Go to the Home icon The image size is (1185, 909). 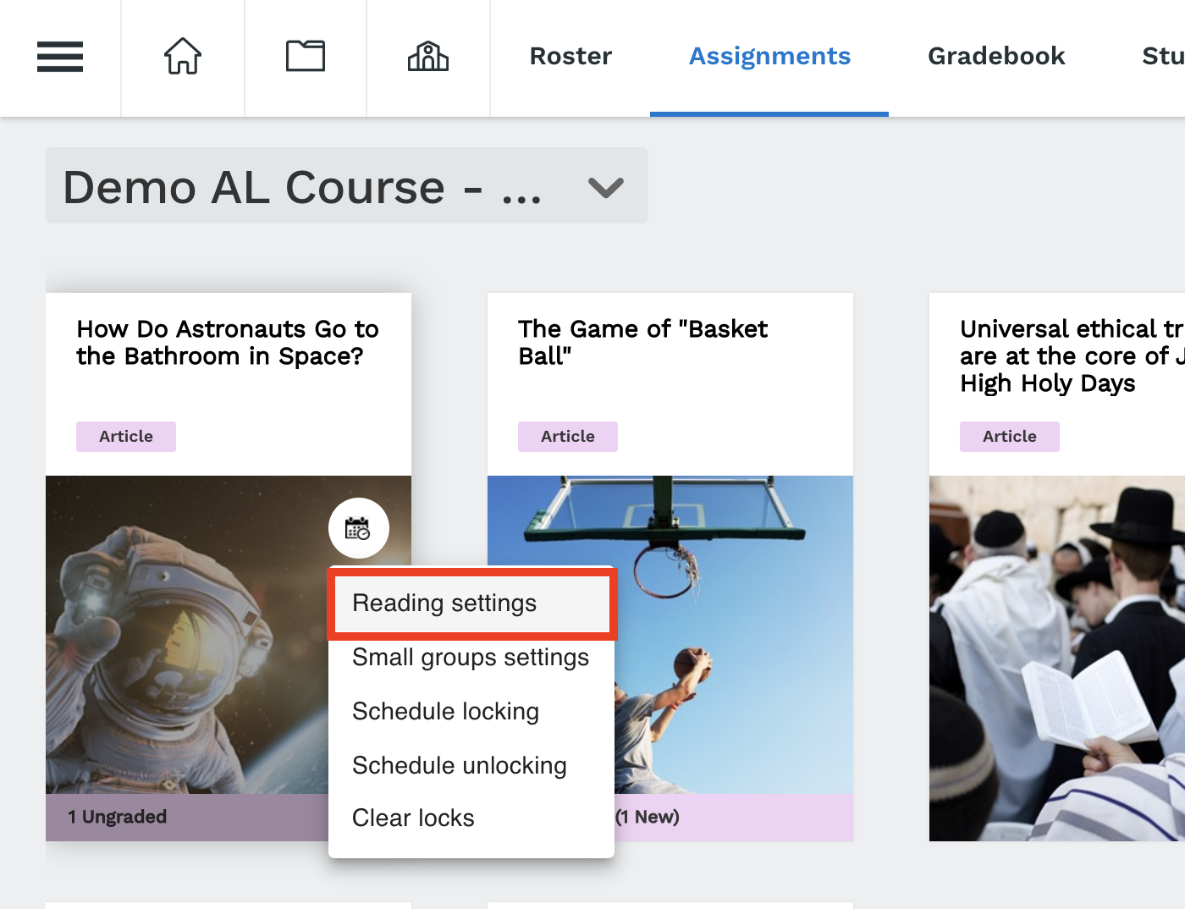pyautogui.click(x=183, y=57)
